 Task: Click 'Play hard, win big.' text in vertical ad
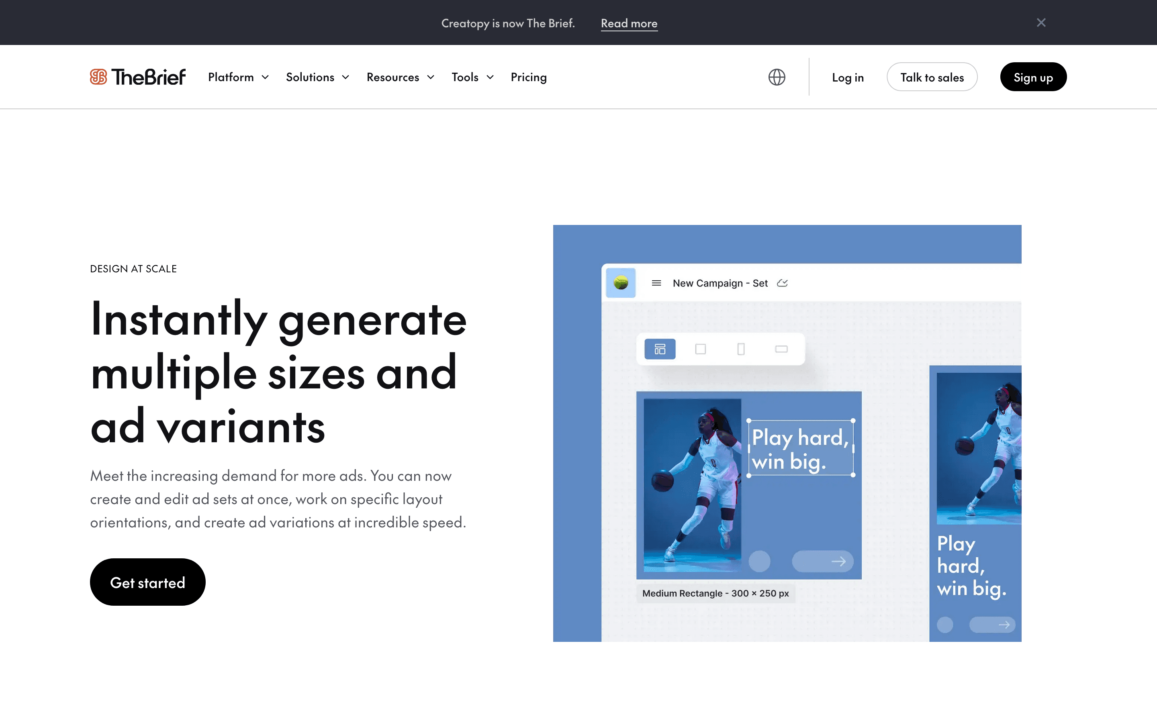pos(971,566)
